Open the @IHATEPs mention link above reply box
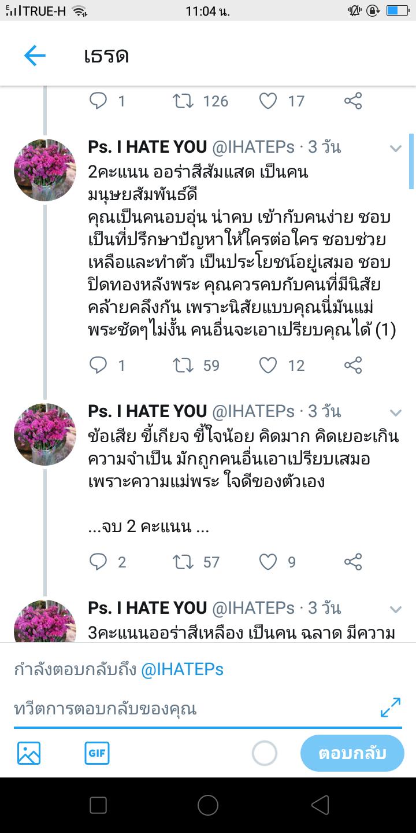The image size is (416, 833). click(x=183, y=669)
